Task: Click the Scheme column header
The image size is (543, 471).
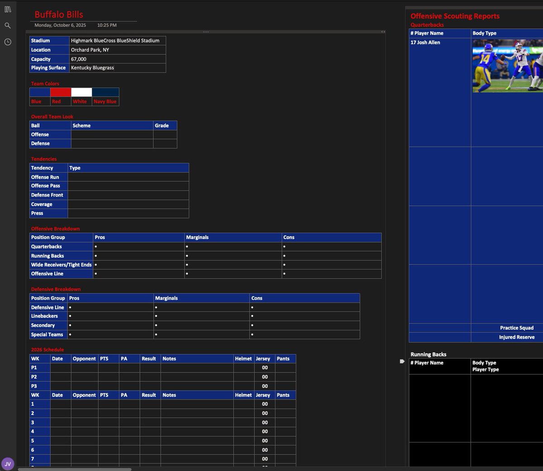Action: click(112, 126)
